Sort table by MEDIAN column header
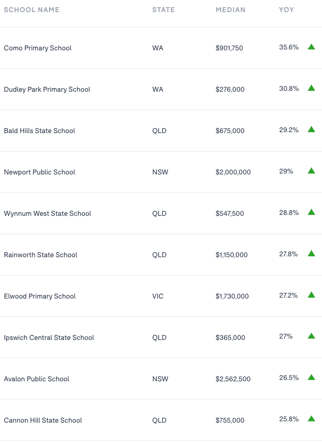The height and width of the screenshot is (442, 322). 230,10
